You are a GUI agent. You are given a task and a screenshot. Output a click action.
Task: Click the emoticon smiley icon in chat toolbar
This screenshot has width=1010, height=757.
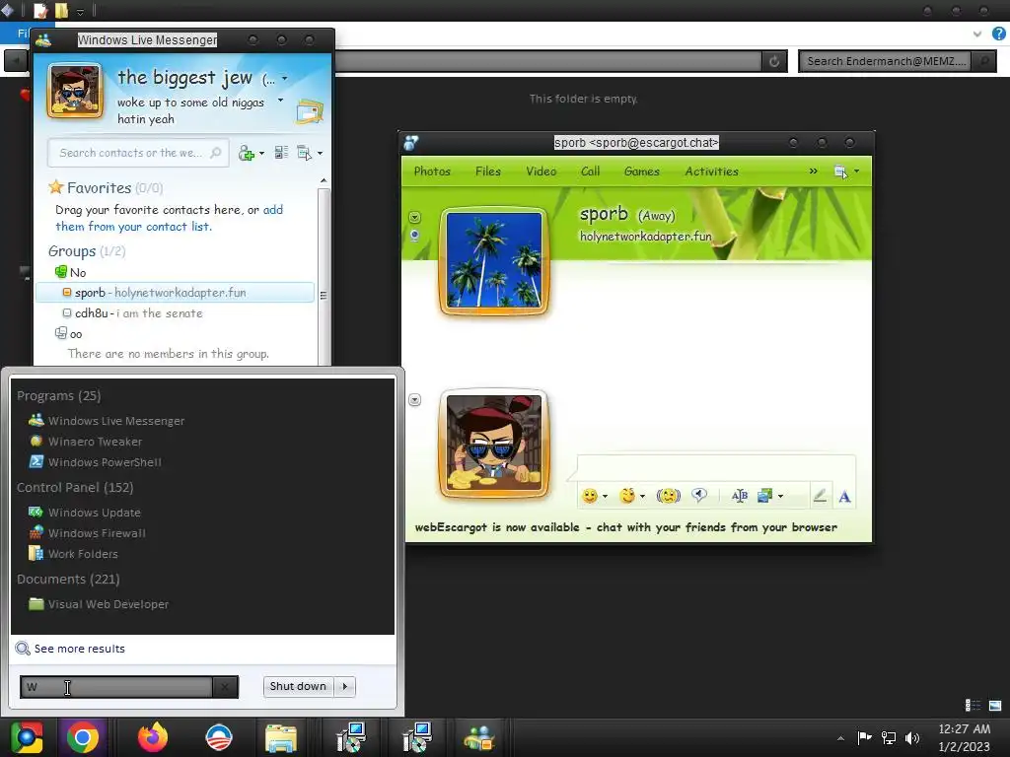[x=590, y=496]
